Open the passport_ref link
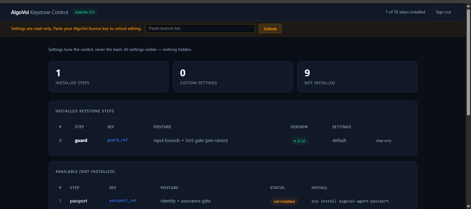This screenshot has height=209, width=471. 123,201
